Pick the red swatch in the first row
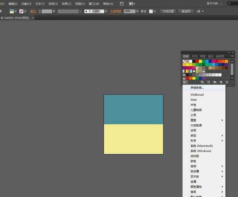 point(197,62)
